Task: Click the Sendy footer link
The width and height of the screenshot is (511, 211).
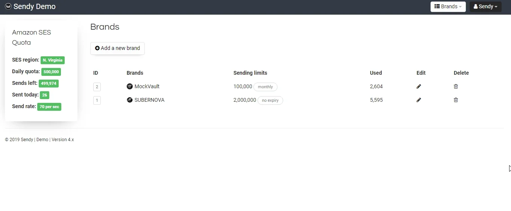Action: 27,140
